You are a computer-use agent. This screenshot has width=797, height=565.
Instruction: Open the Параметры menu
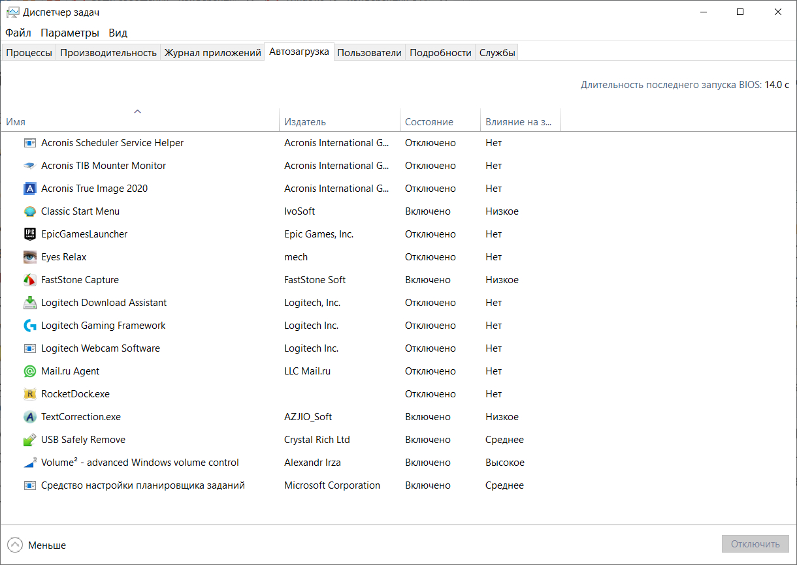pos(70,33)
